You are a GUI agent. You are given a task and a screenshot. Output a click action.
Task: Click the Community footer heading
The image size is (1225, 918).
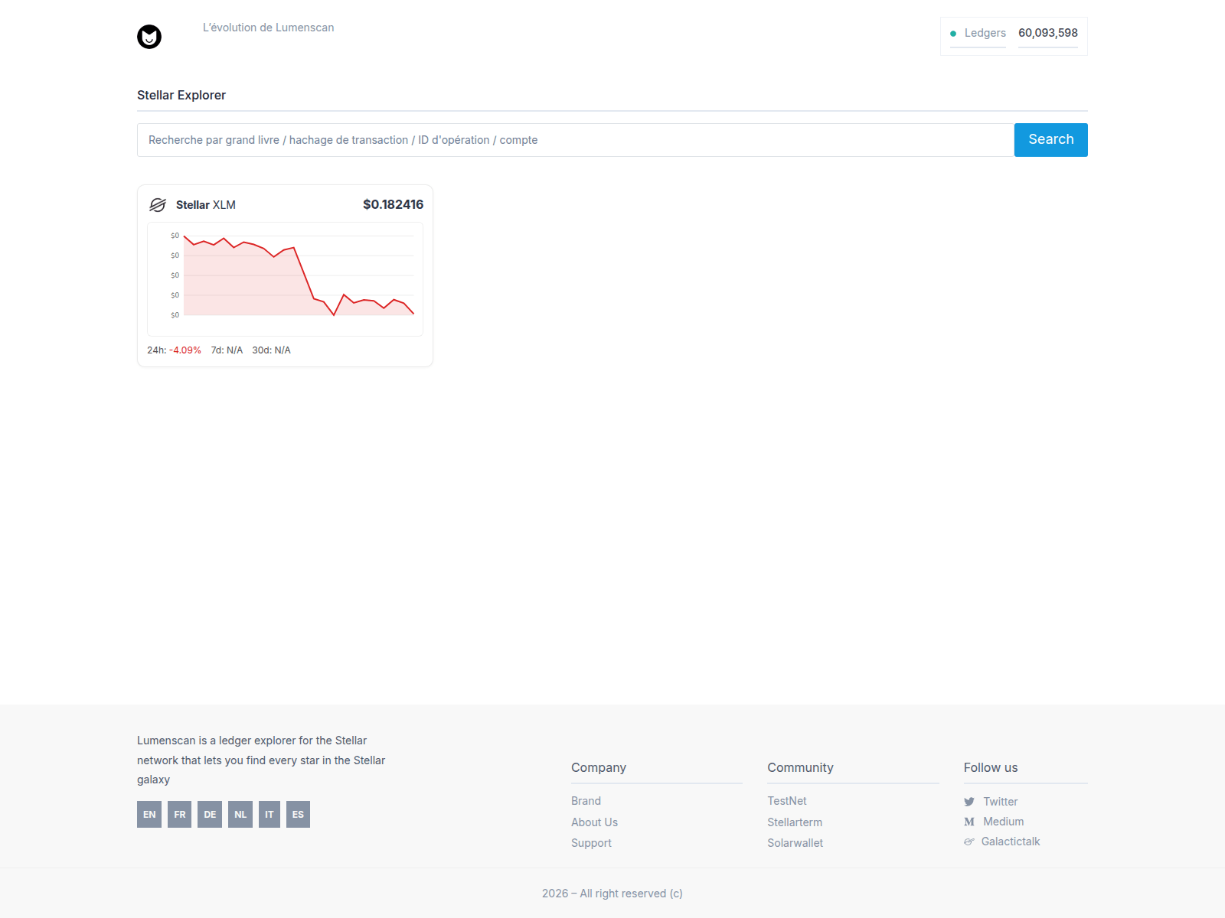[800, 767]
